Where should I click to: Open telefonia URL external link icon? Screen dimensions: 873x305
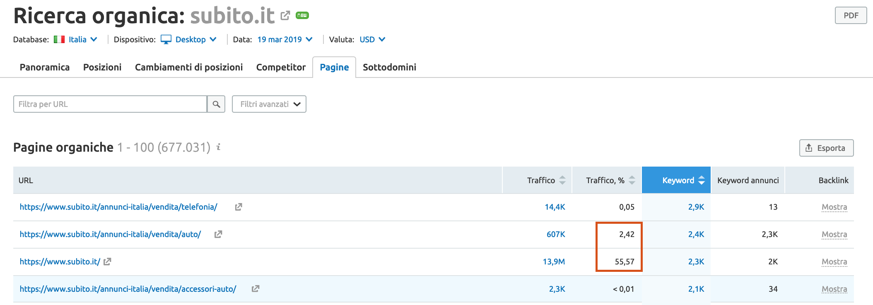click(x=239, y=207)
